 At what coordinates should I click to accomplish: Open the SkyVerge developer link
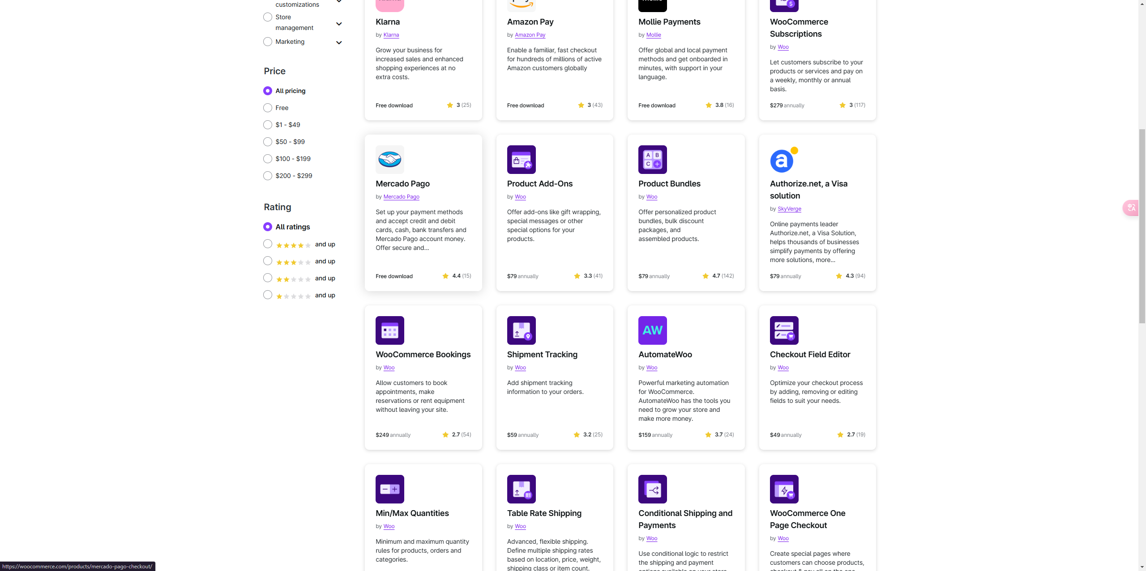coord(790,209)
